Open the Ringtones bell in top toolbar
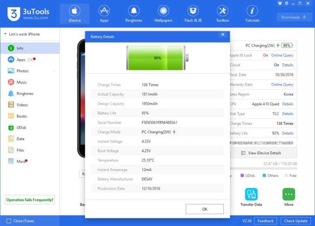315x226 pixels. click(x=134, y=14)
